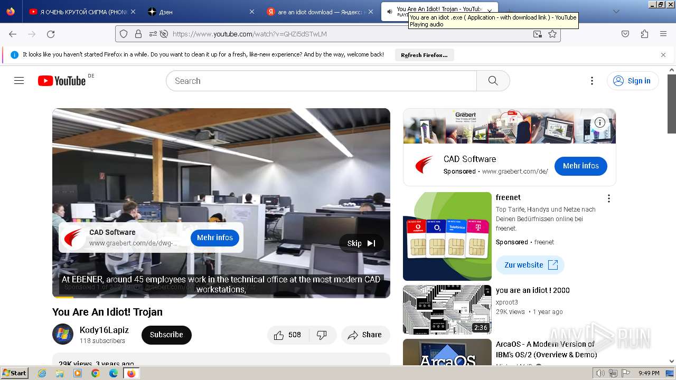
Task: Open picture-in-picture from address bar
Action: (x=538, y=34)
